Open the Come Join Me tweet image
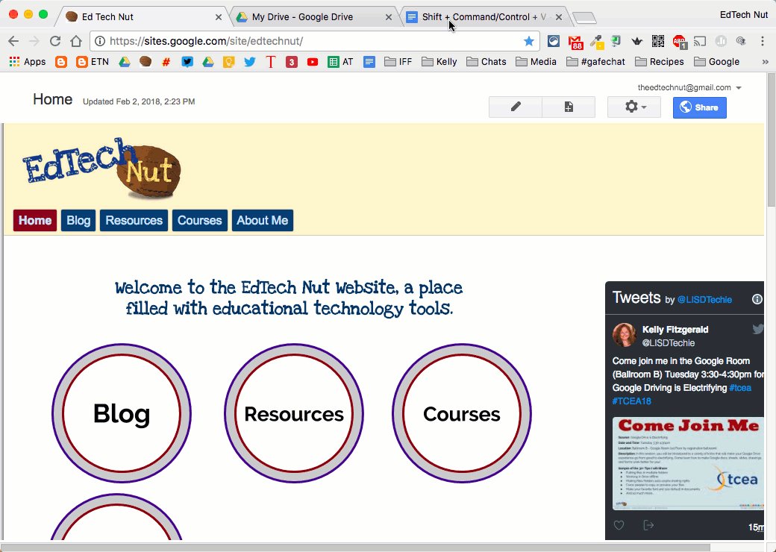The width and height of the screenshot is (776, 552). pos(688,463)
